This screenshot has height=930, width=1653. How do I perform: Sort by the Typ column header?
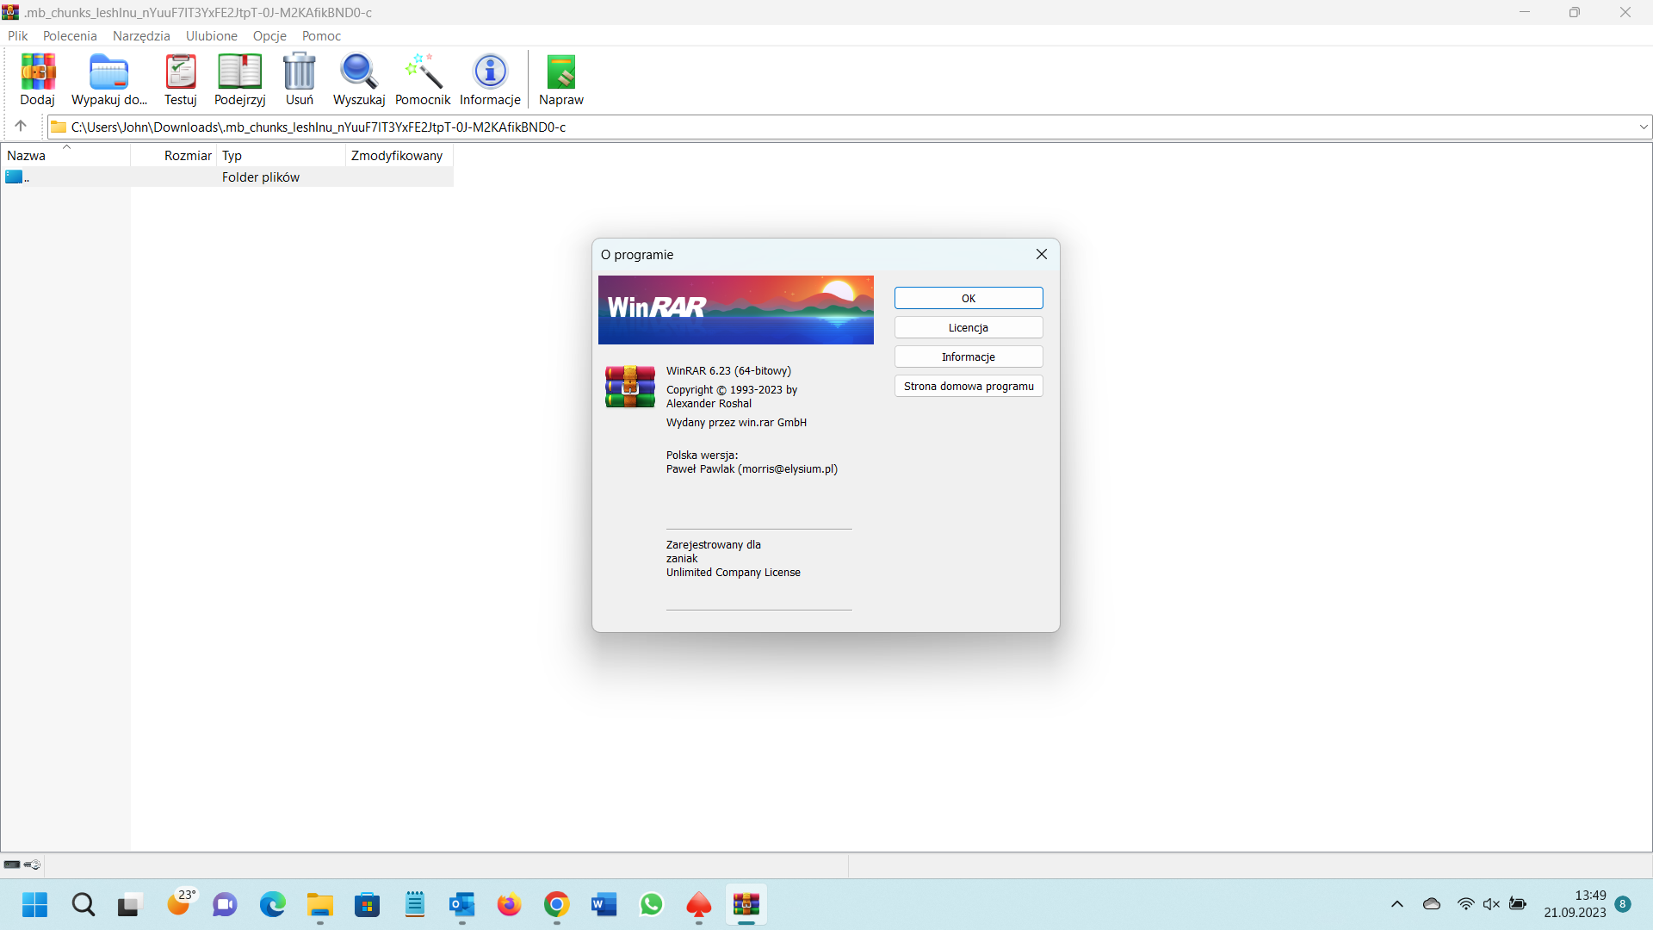pyautogui.click(x=281, y=155)
